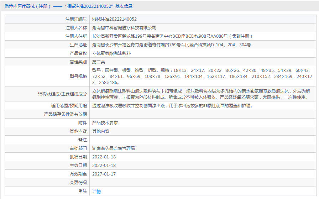This screenshot has width=319, height=199.
Task: Select the production address with 青竹湖路769号
Action: (172, 45)
